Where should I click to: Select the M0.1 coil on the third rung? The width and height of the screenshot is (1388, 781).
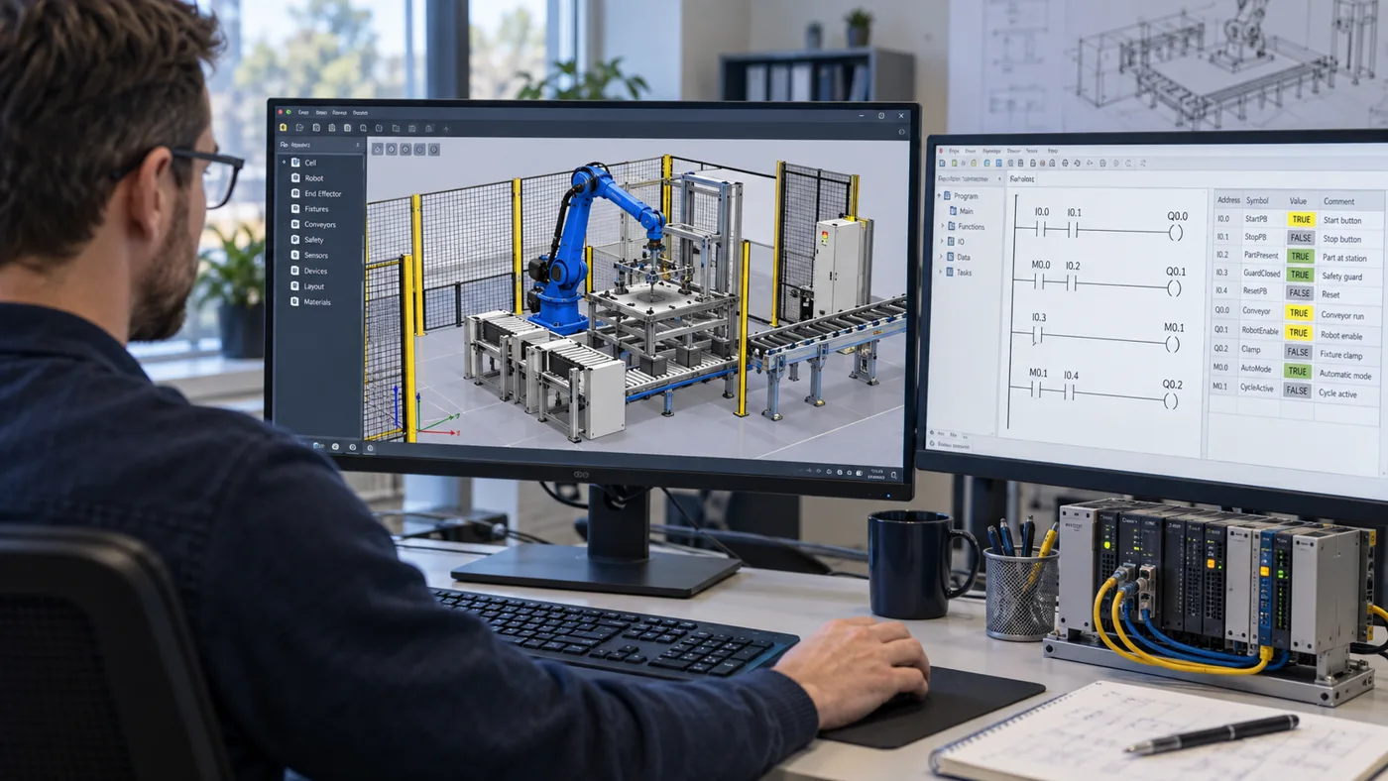tap(1173, 345)
